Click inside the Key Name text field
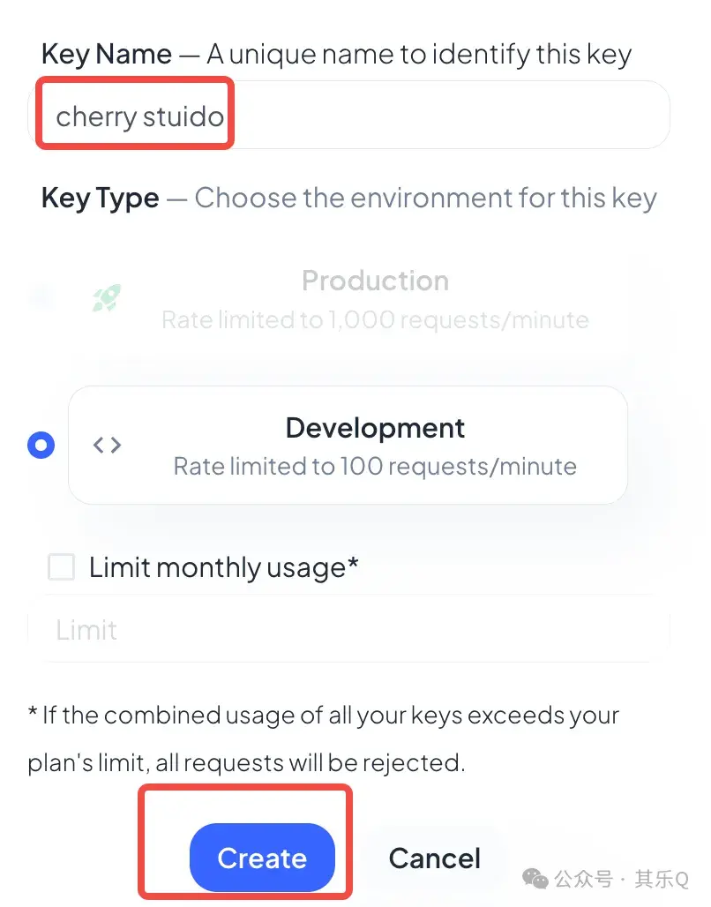 (353, 115)
